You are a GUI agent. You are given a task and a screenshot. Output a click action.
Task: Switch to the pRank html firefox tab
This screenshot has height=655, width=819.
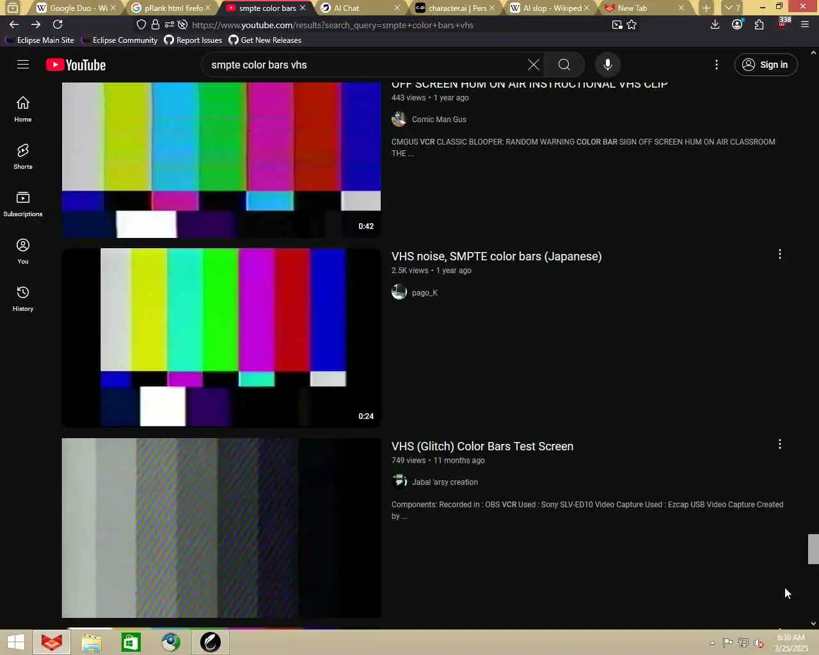point(170,8)
